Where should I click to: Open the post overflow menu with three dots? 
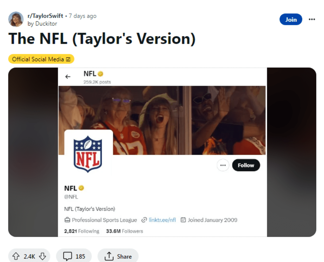tap(312, 19)
